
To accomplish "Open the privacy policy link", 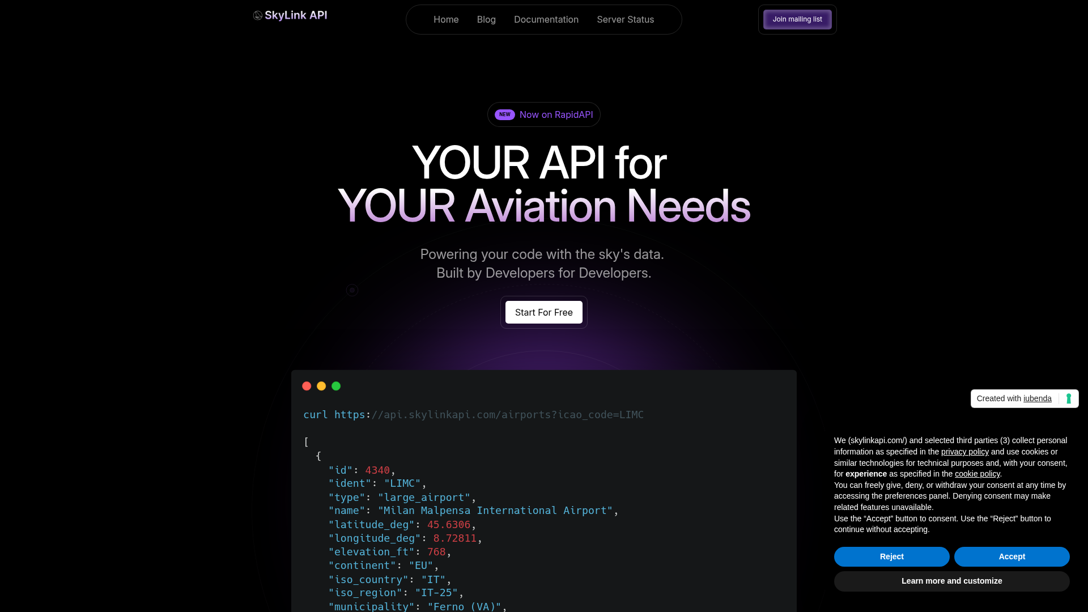I will (x=964, y=452).
